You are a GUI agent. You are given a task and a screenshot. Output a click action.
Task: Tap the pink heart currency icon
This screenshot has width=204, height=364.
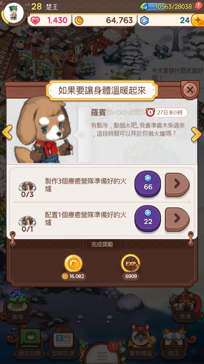pyautogui.click(x=35, y=20)
